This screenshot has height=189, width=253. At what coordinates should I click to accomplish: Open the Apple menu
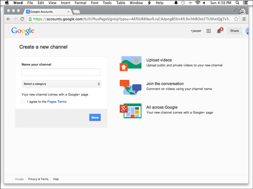(x=7, y=3)
